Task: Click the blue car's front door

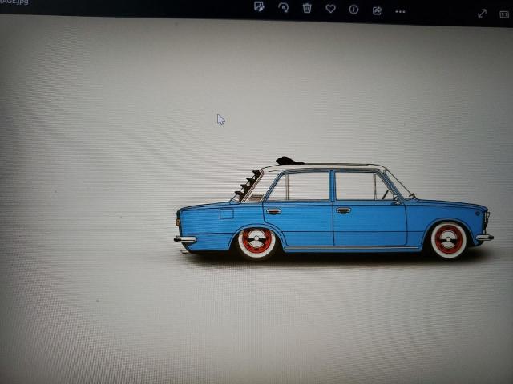Action: [x=369, y=224]
